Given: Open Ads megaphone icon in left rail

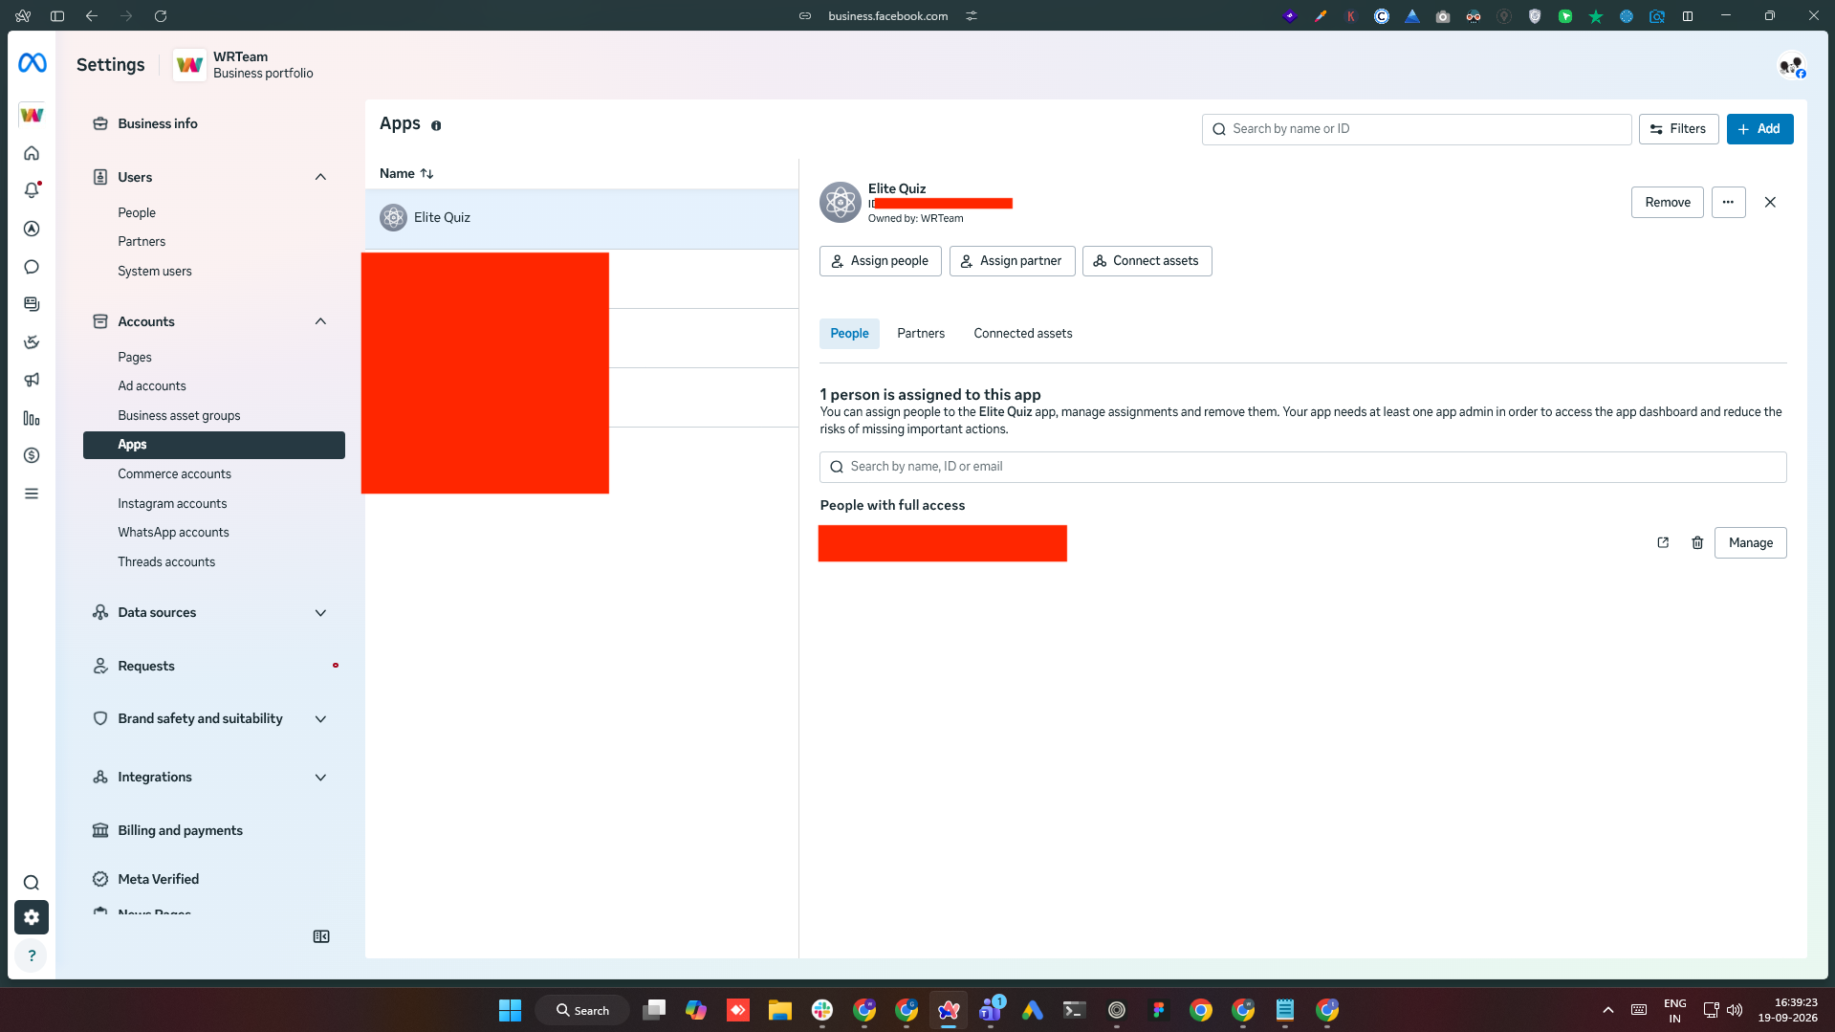Looking at the screenshot, I should pos(32,380).
